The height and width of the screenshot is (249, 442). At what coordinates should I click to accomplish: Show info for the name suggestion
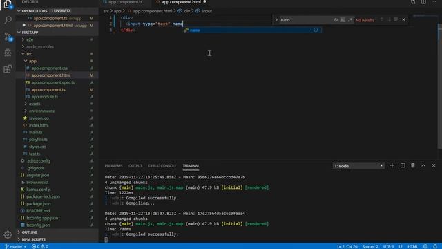click(x=316, y=30)
